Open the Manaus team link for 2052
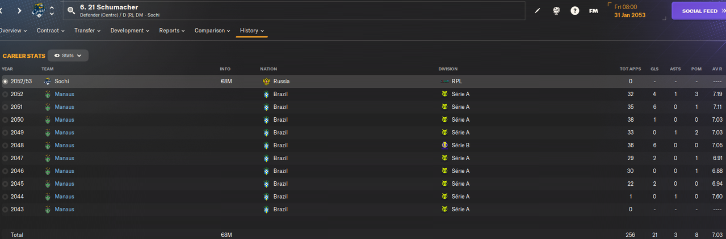Image resolution: width=726 pixels, height=239 pixels. [x=64, y=94]
